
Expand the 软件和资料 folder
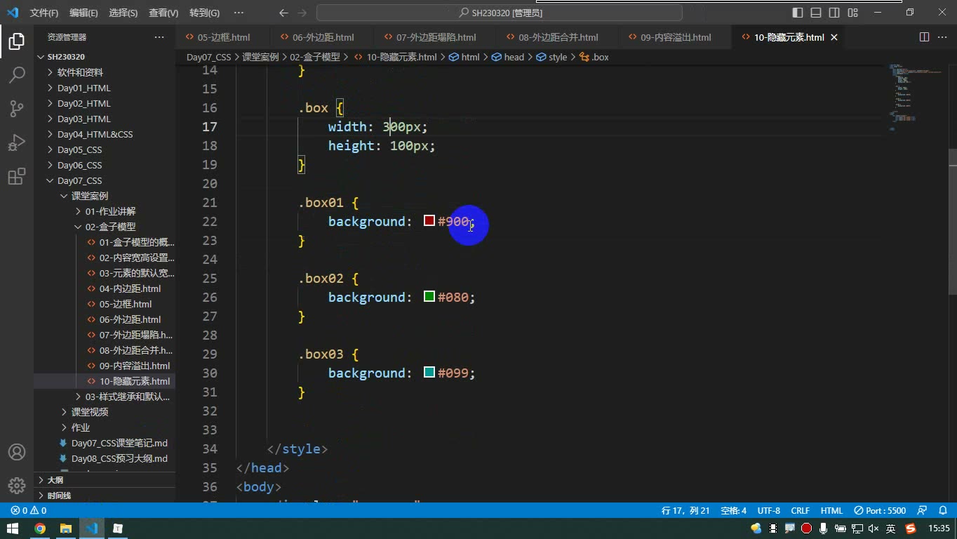pyautogui.click(x=105, y=72)
